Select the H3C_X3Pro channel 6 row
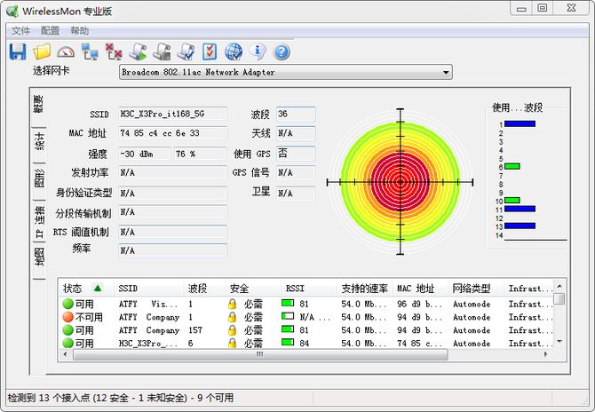 [x=306, y=344]
